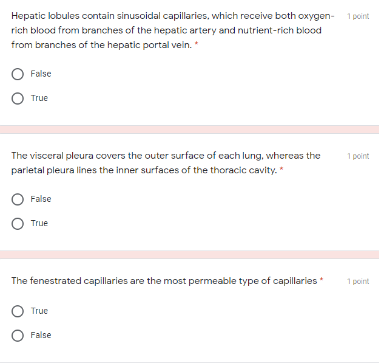Click '1 point' label beside capillaries question
This screenshot has height=363, width=381.
coord(358,281)
